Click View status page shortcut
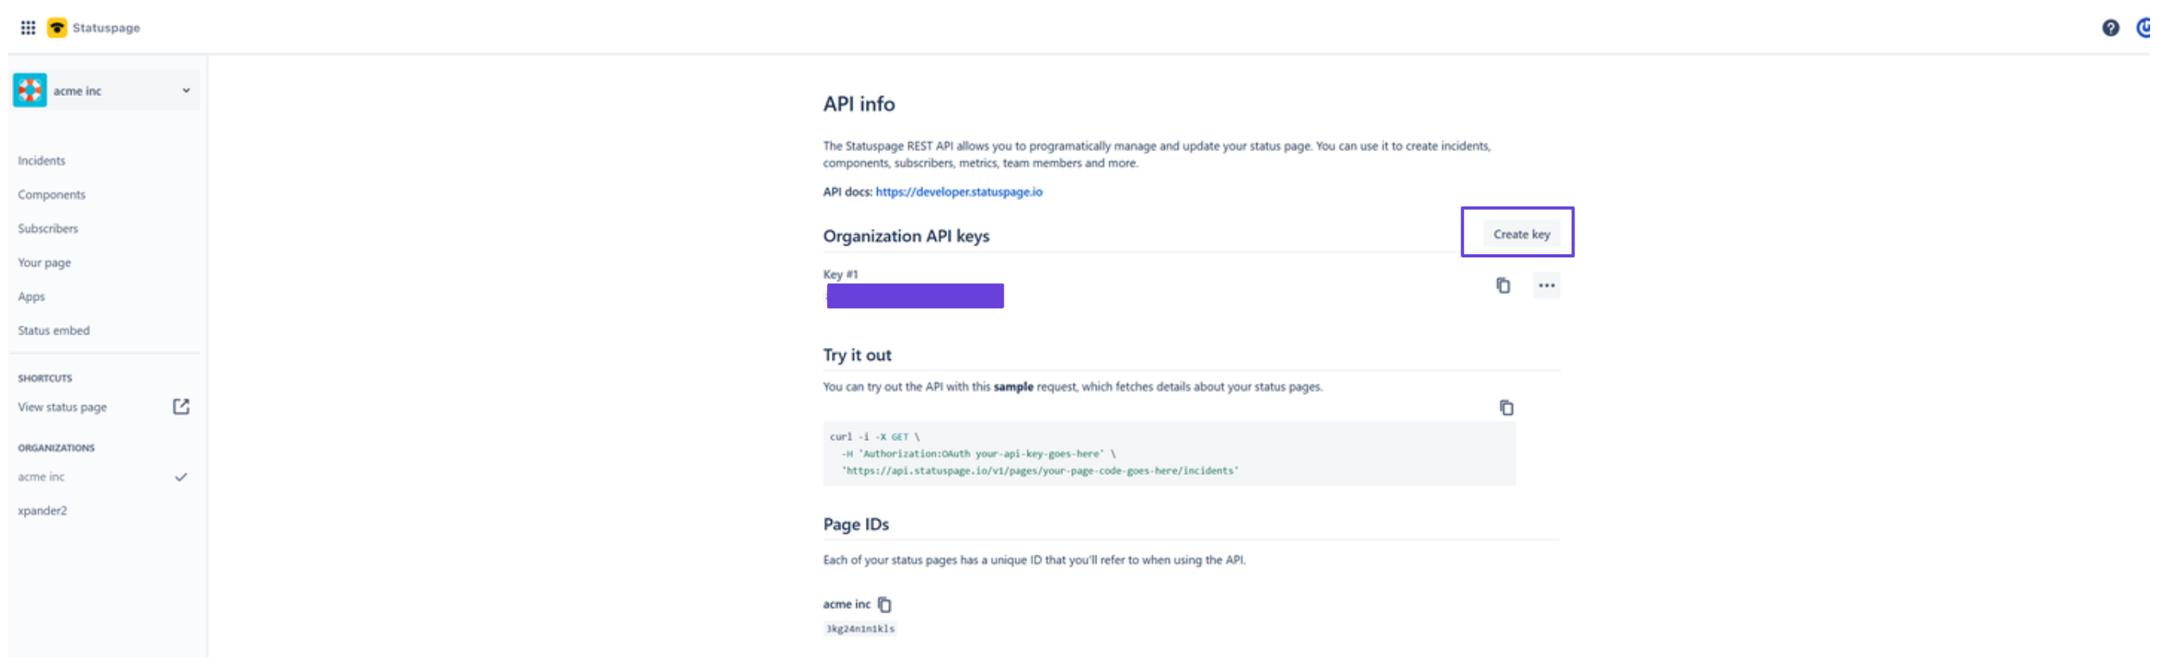The width and height of the screenshot is (2158, 665). click(x=63, y=407)
